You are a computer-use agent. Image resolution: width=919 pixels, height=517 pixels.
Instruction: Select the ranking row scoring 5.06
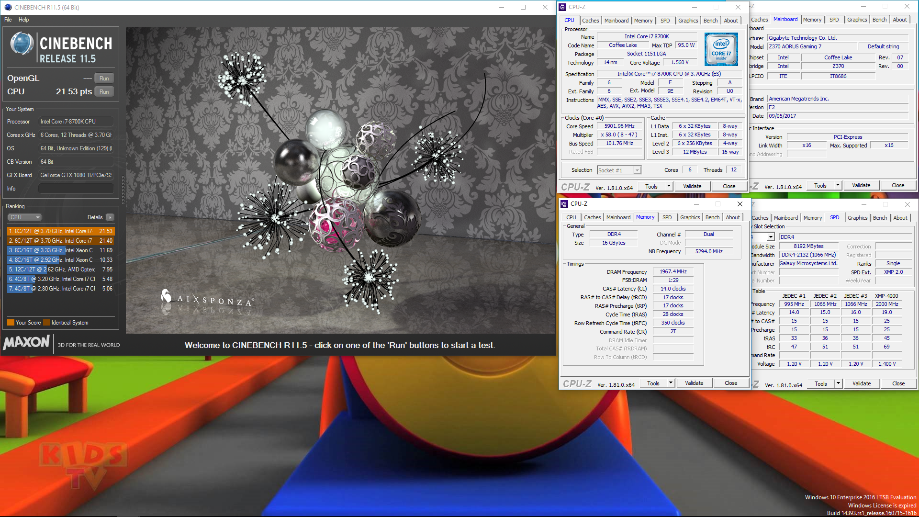click(61, 289)
